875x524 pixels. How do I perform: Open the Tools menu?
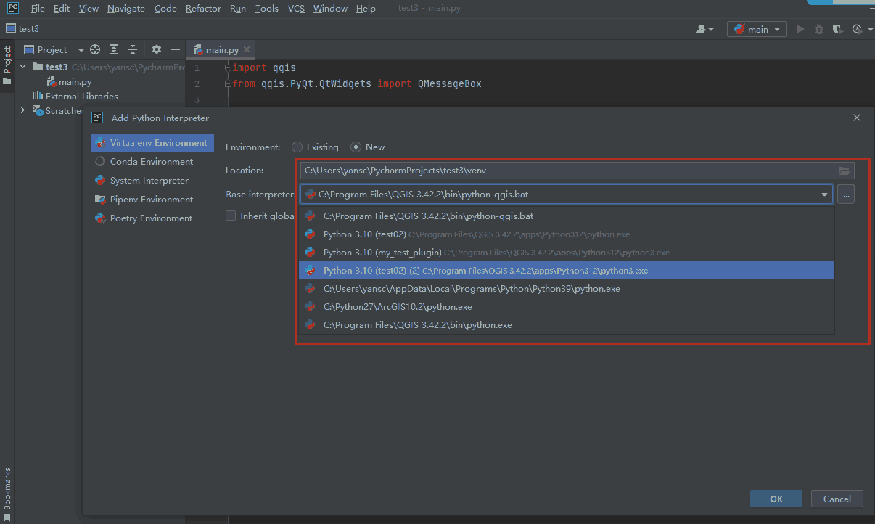267,9
